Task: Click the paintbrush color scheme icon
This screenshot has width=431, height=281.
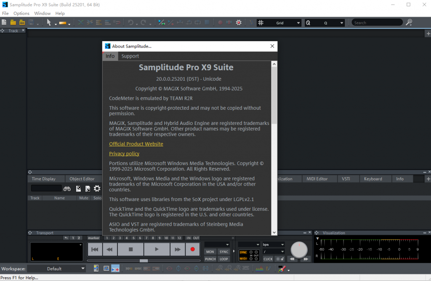Action: point(282,269)
